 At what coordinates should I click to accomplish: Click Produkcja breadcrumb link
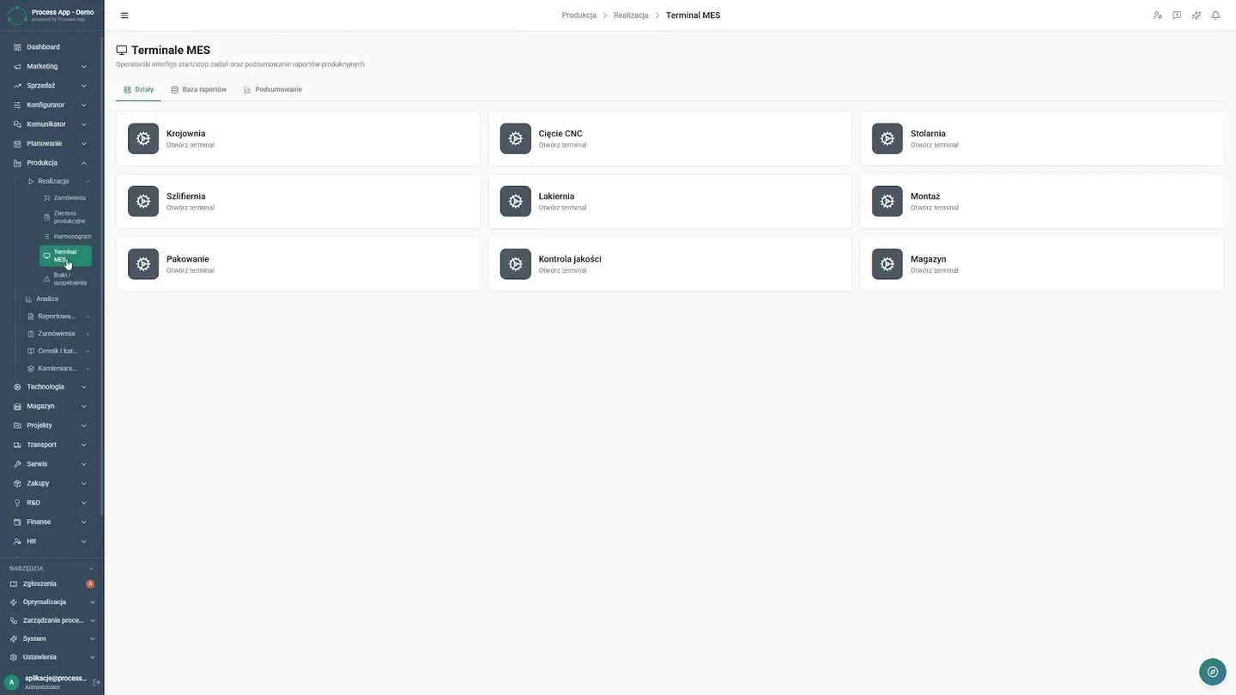(x=579, y=15)
